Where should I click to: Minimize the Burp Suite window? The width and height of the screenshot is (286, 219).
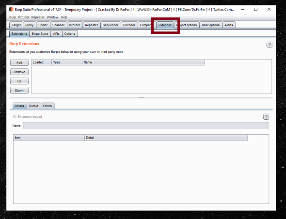242,9
